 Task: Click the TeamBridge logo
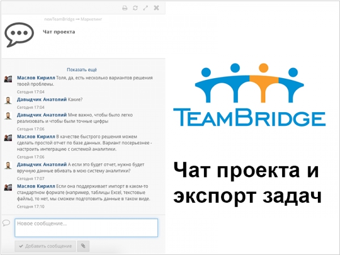click(x=249, y=95)
